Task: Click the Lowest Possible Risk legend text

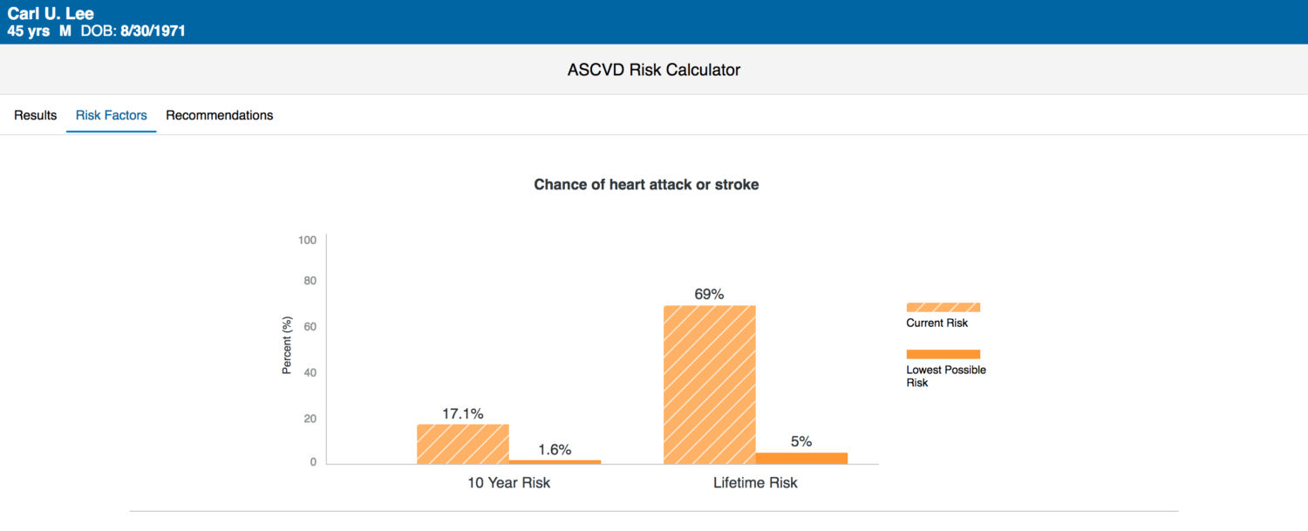Action: pyautogui.click(x=945, y=376)
